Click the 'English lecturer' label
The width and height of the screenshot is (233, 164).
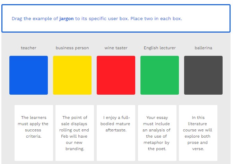(159, 48)
